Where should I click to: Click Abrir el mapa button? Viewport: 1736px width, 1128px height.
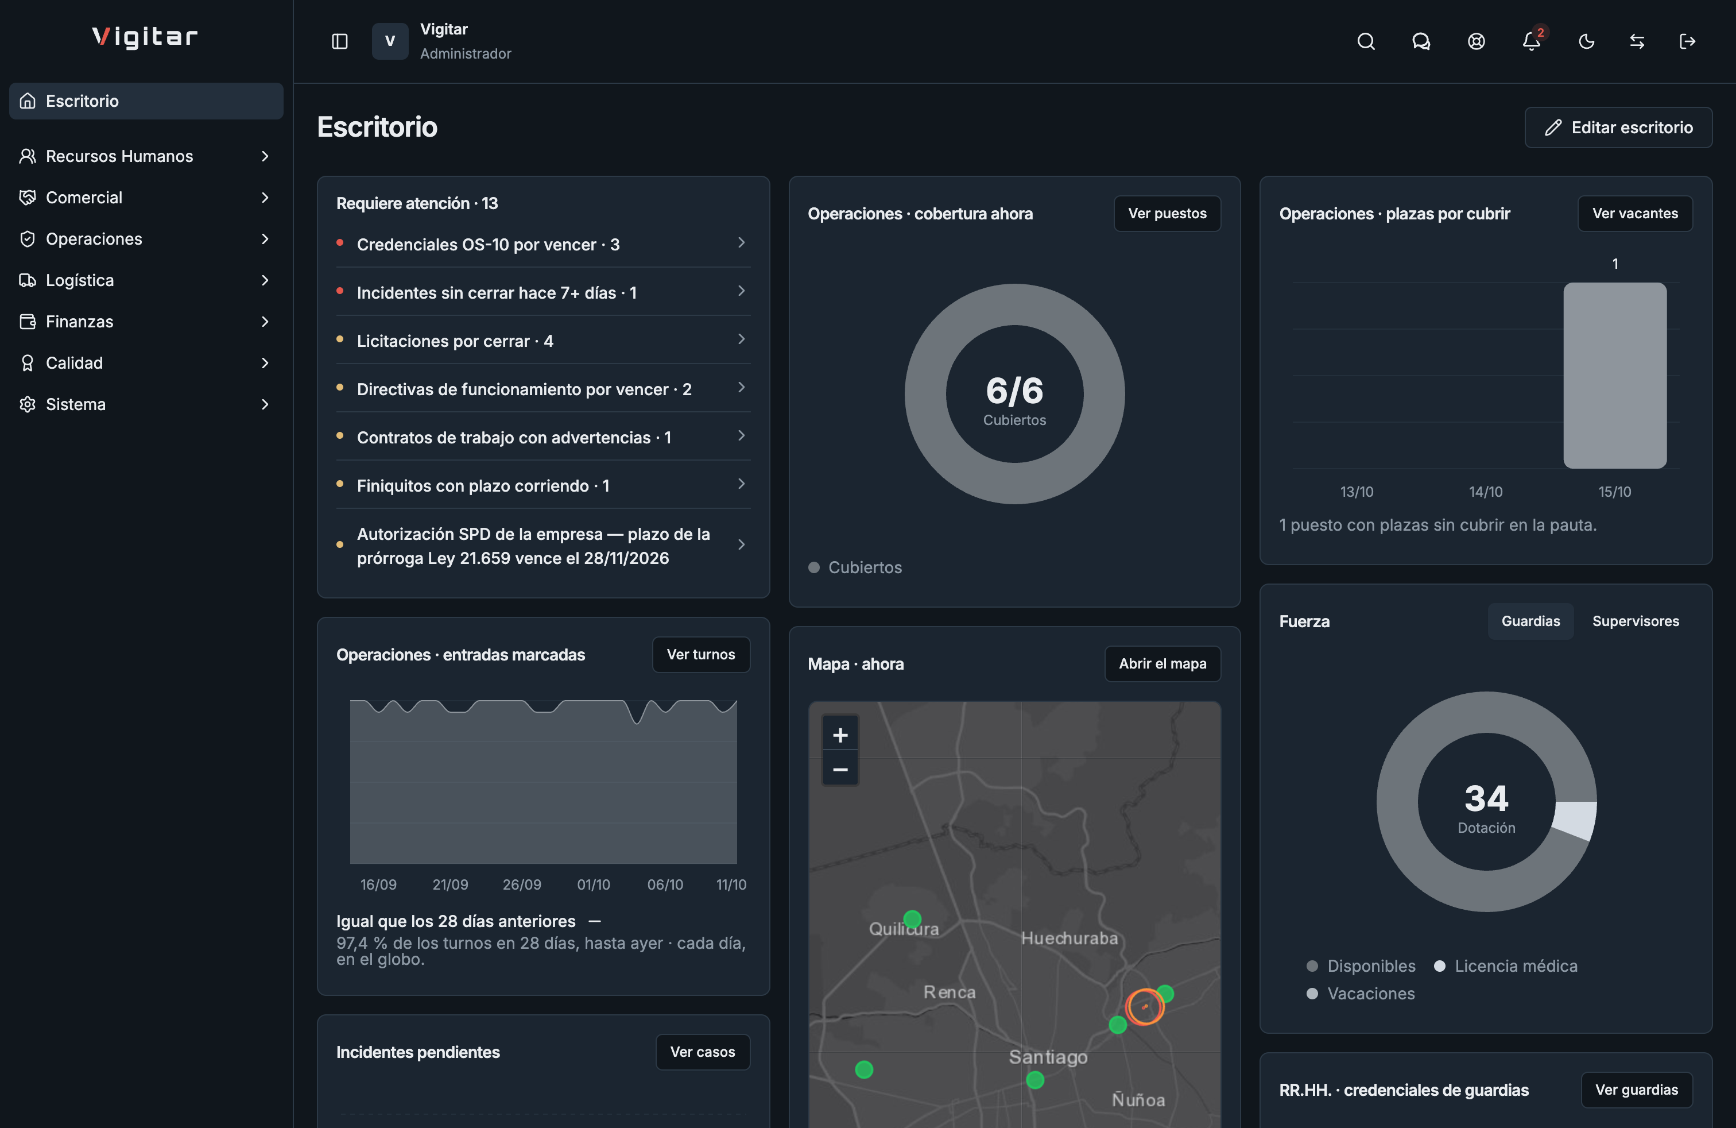1162,664
